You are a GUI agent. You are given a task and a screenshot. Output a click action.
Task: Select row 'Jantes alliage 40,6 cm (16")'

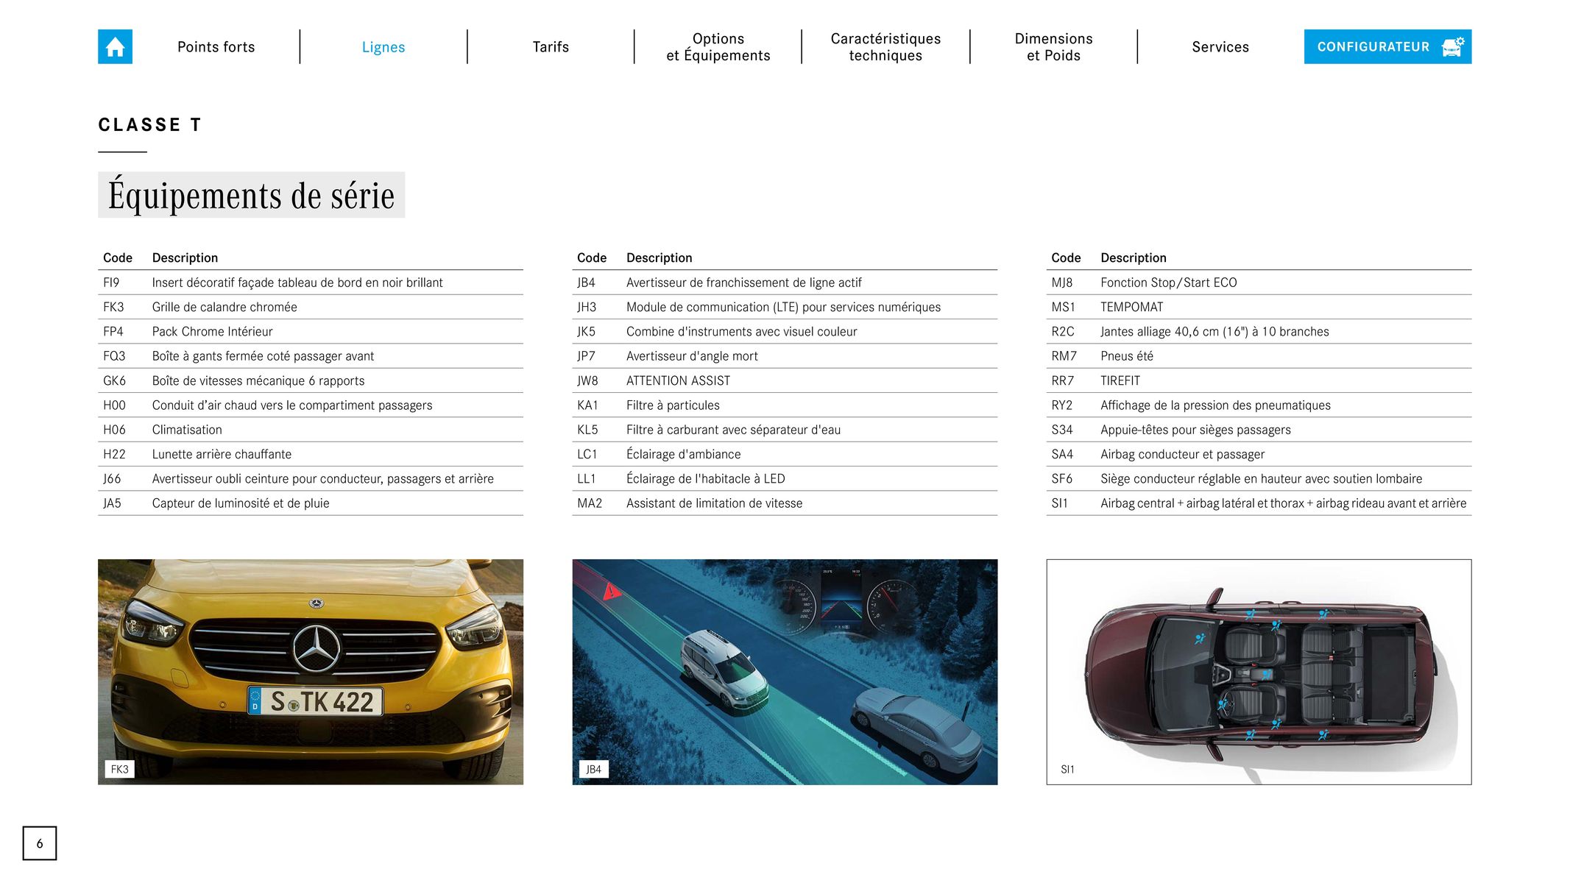click(1259, 331)
